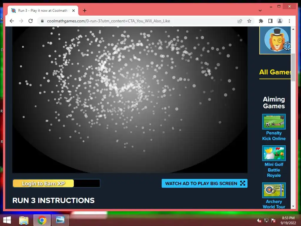
Task: Bookmark this page with the star
Action: (x=249, y=21)
